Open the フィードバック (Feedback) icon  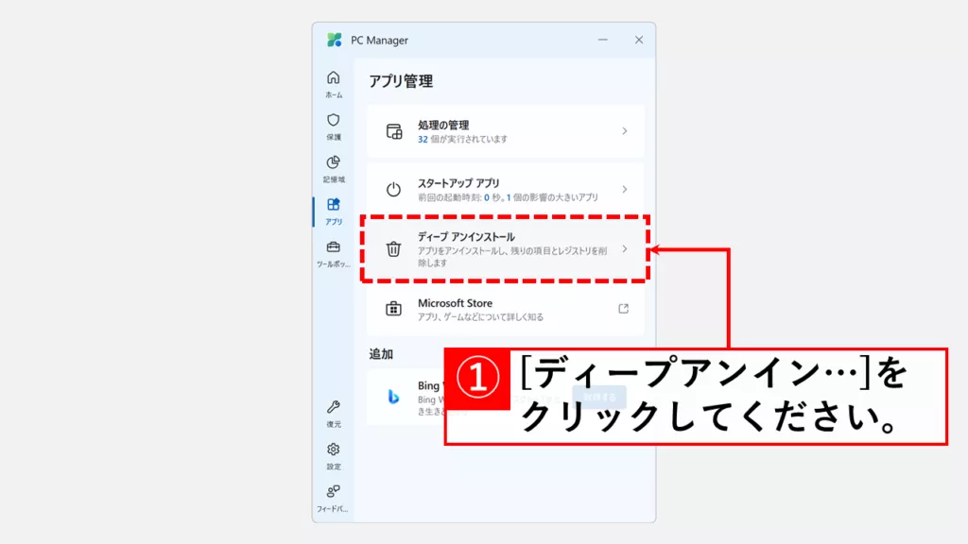tap(334, 491)
